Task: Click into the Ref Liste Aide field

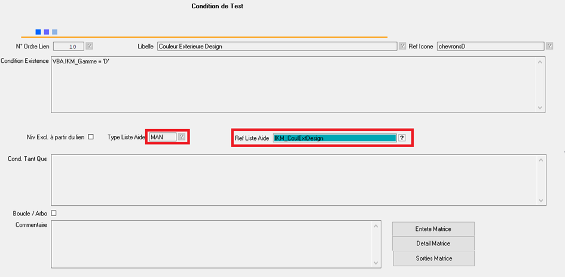Action: (x=334, y=138)
